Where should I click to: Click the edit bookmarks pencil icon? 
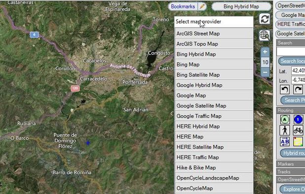202,6
